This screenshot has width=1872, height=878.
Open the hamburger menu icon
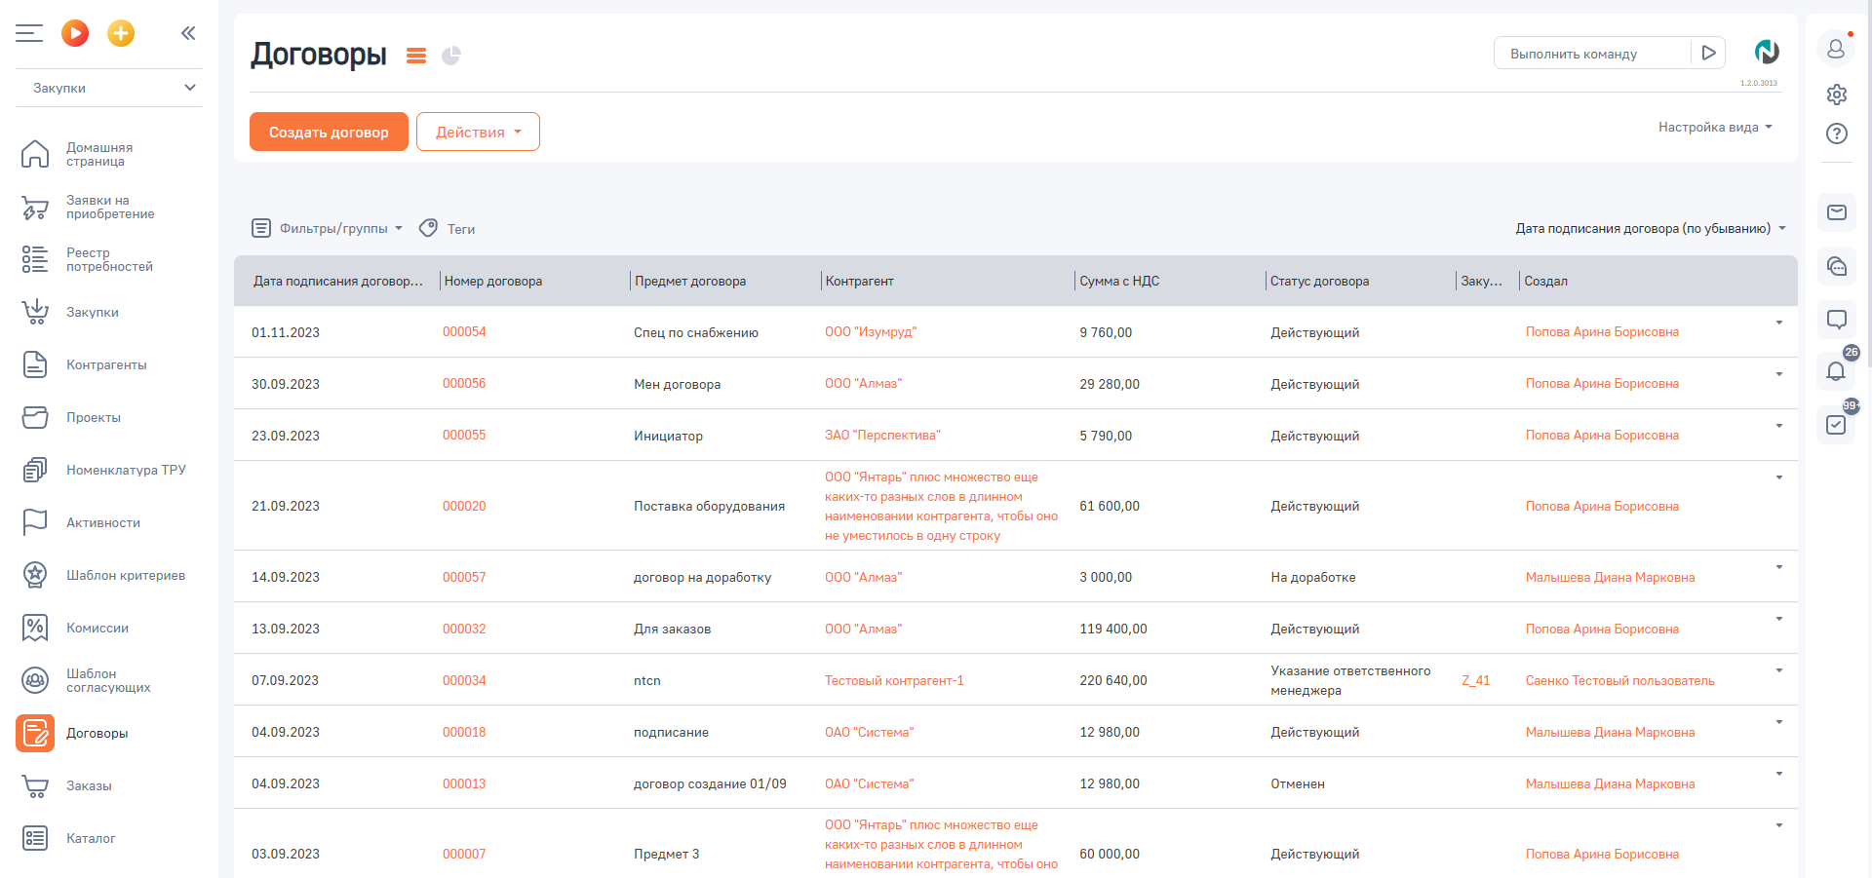pyautogui.click(x=29, y=34)
